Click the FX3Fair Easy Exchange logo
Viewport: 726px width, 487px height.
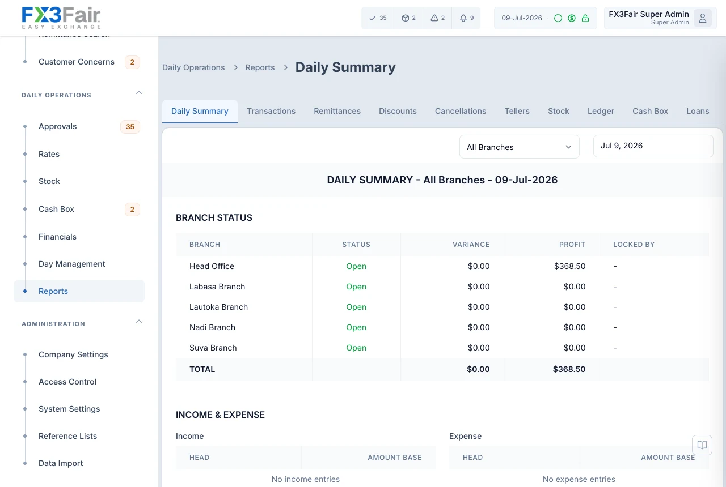(61, 18)
